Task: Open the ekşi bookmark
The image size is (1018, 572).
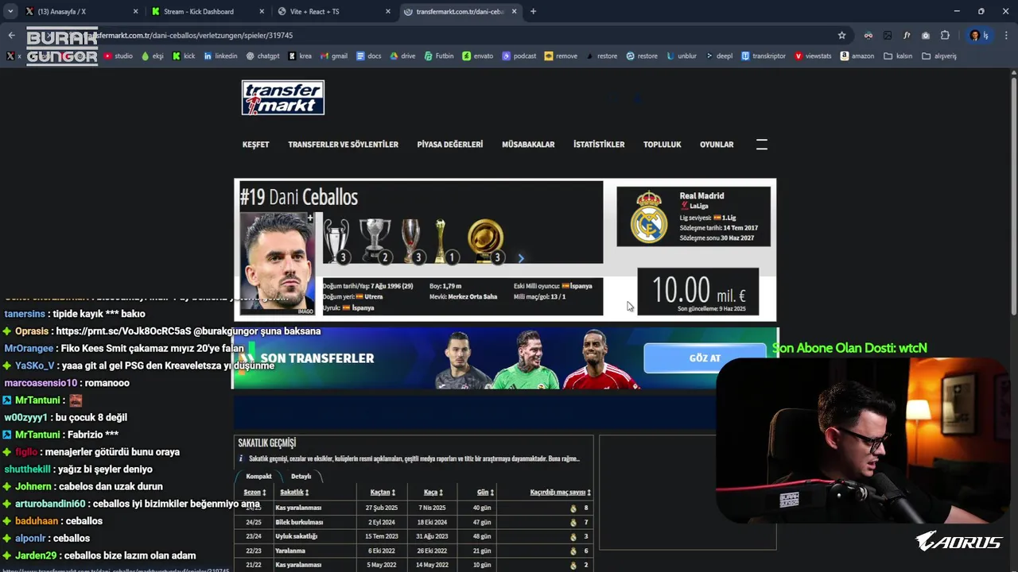Action: click(152, 56)
